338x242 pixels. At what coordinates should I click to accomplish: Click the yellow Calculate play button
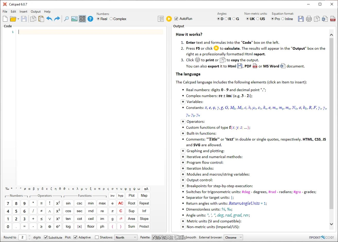pyautogui.click(x=169, y=19)
